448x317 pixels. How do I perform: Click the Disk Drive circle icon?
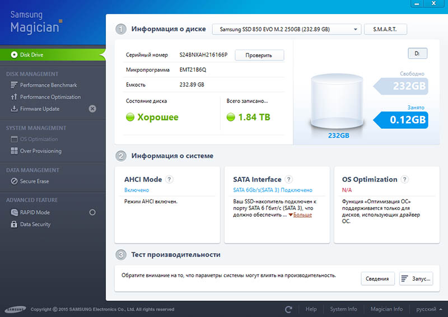click(14, 54)
